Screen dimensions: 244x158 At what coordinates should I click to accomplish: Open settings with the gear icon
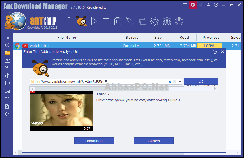155,21
